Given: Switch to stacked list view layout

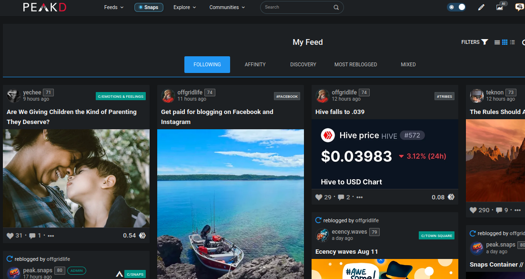Looking at the screenshot, I should pyautogui.click(x=497, y=42).
